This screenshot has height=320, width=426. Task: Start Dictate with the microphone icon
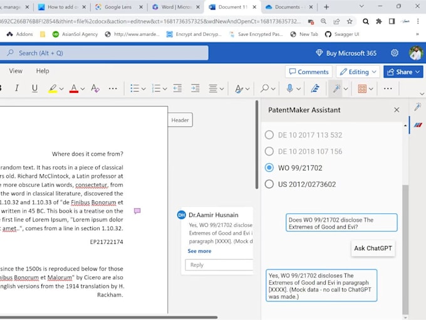[289, 88]
